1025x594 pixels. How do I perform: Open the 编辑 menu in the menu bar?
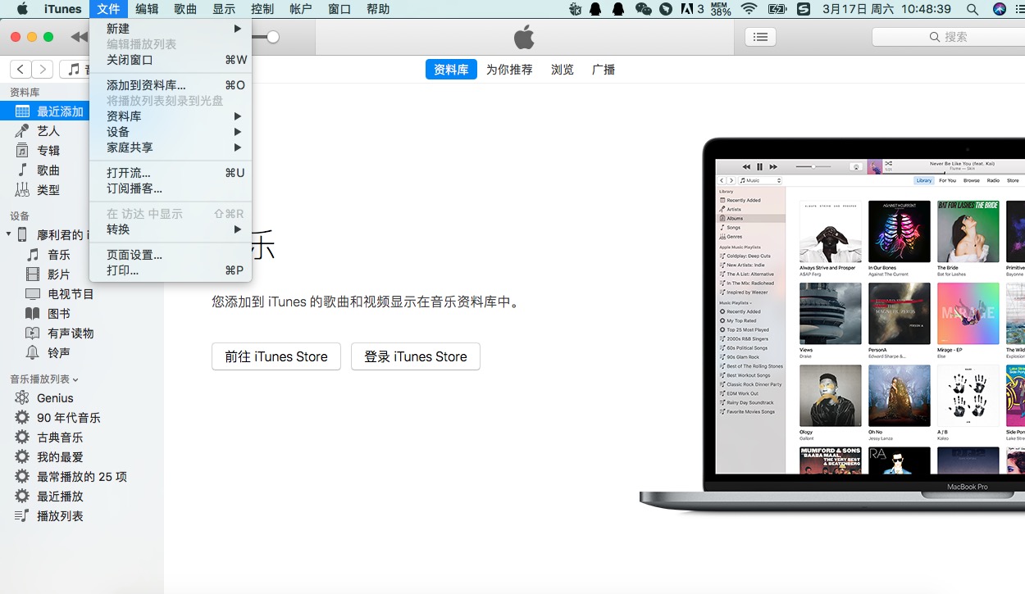tap(147, 9)
